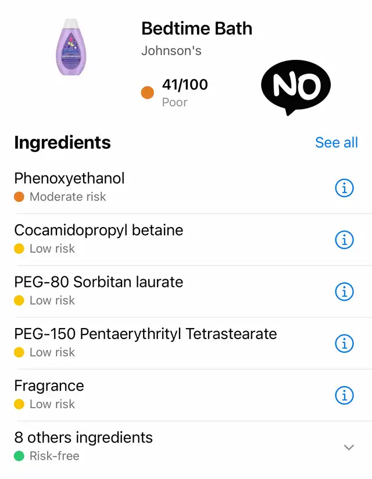The image size is (372, 479).
Task: Click the black NO speech bubble
Action: 296,87
